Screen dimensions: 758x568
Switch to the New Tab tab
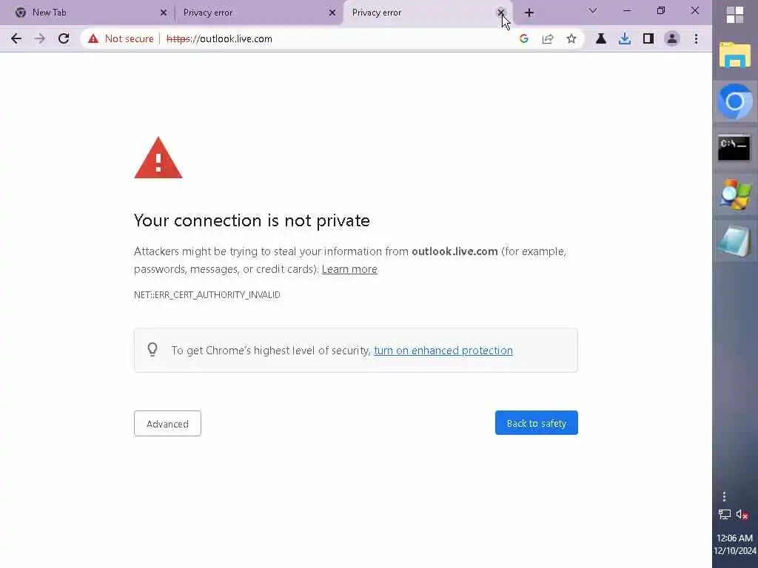tap(90, 13)
